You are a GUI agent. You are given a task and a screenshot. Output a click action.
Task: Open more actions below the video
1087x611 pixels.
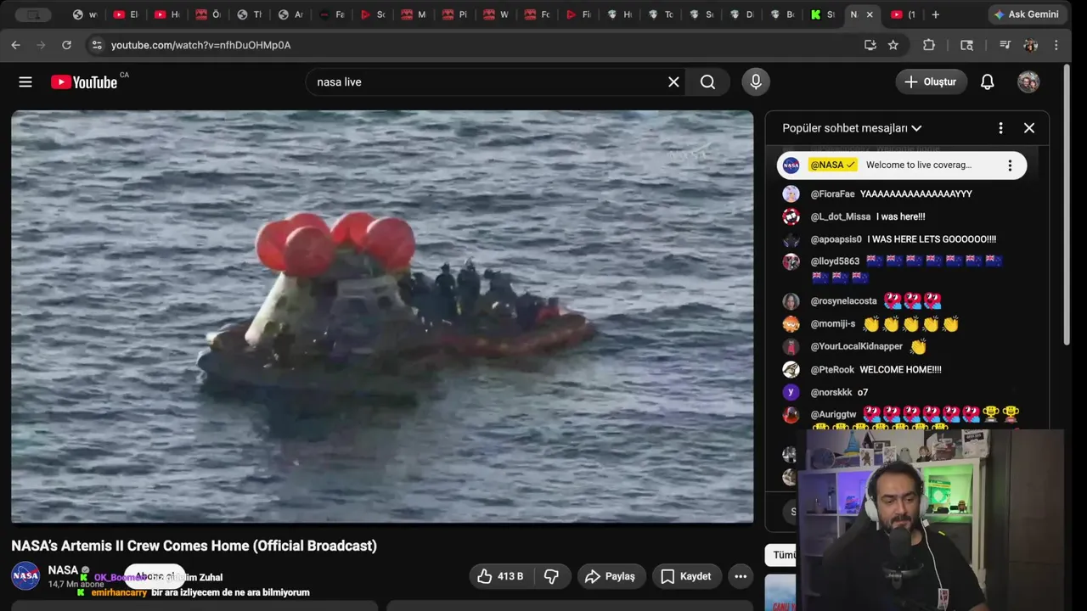pyautogui.click(x=741, y=576)
